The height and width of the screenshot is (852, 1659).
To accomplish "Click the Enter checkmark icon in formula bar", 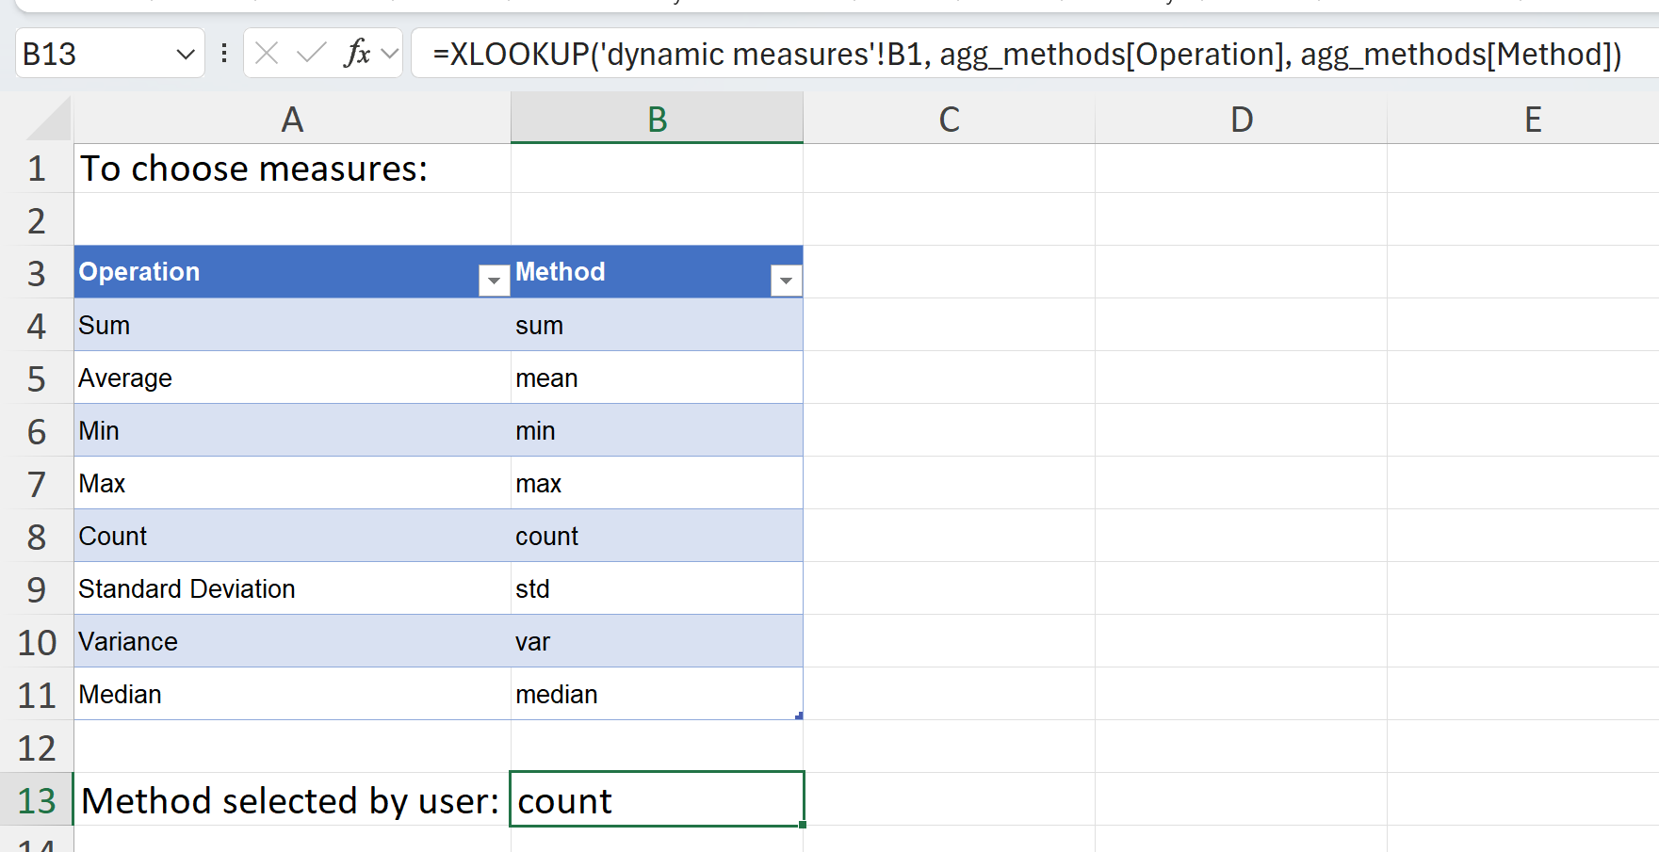I will click(311, 54).
